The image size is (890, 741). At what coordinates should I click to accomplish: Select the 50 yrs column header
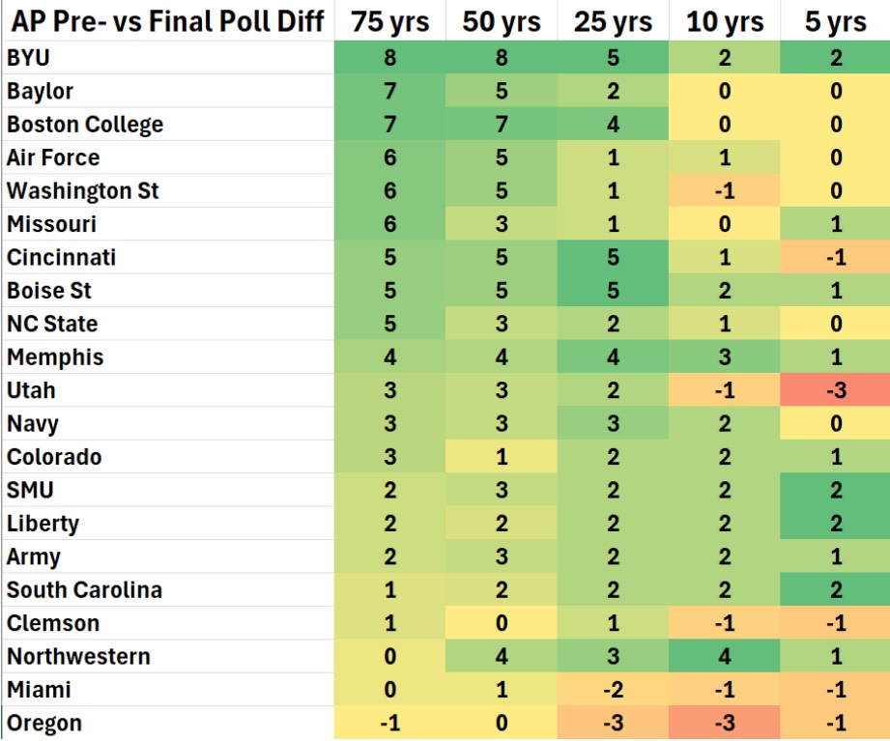click(x=502, y=21)
